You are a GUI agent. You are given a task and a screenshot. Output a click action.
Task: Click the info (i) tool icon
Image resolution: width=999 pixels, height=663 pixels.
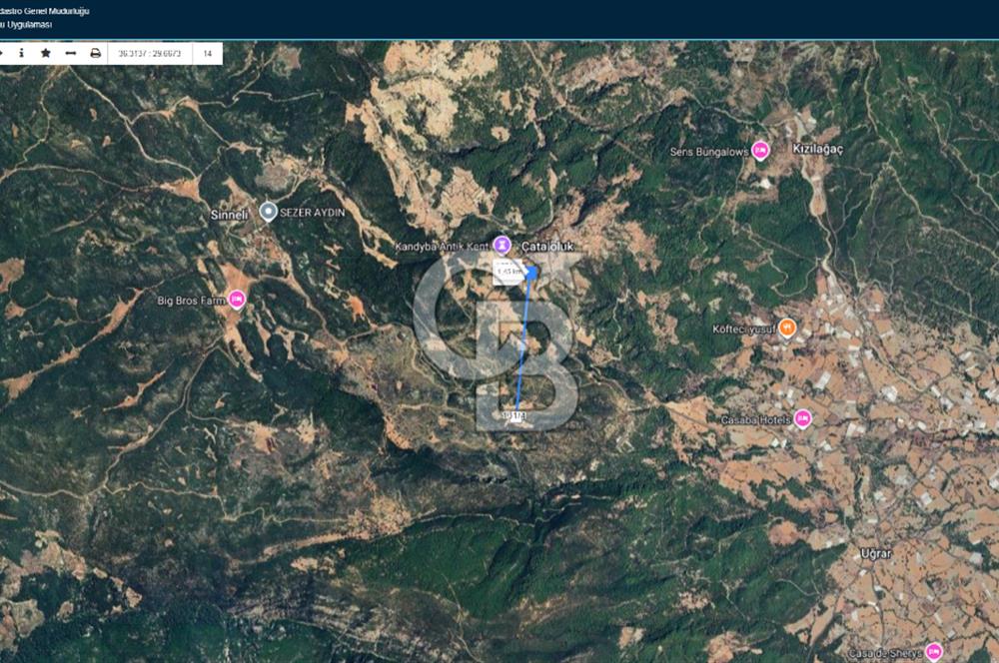point(21,53)
